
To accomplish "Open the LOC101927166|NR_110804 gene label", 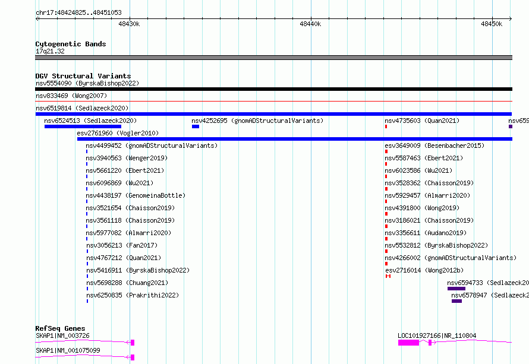I will click(437, 335).
